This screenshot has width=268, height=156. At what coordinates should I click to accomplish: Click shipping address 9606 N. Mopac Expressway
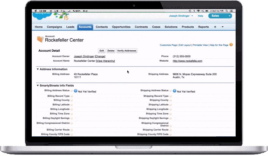tap(195, 74)
